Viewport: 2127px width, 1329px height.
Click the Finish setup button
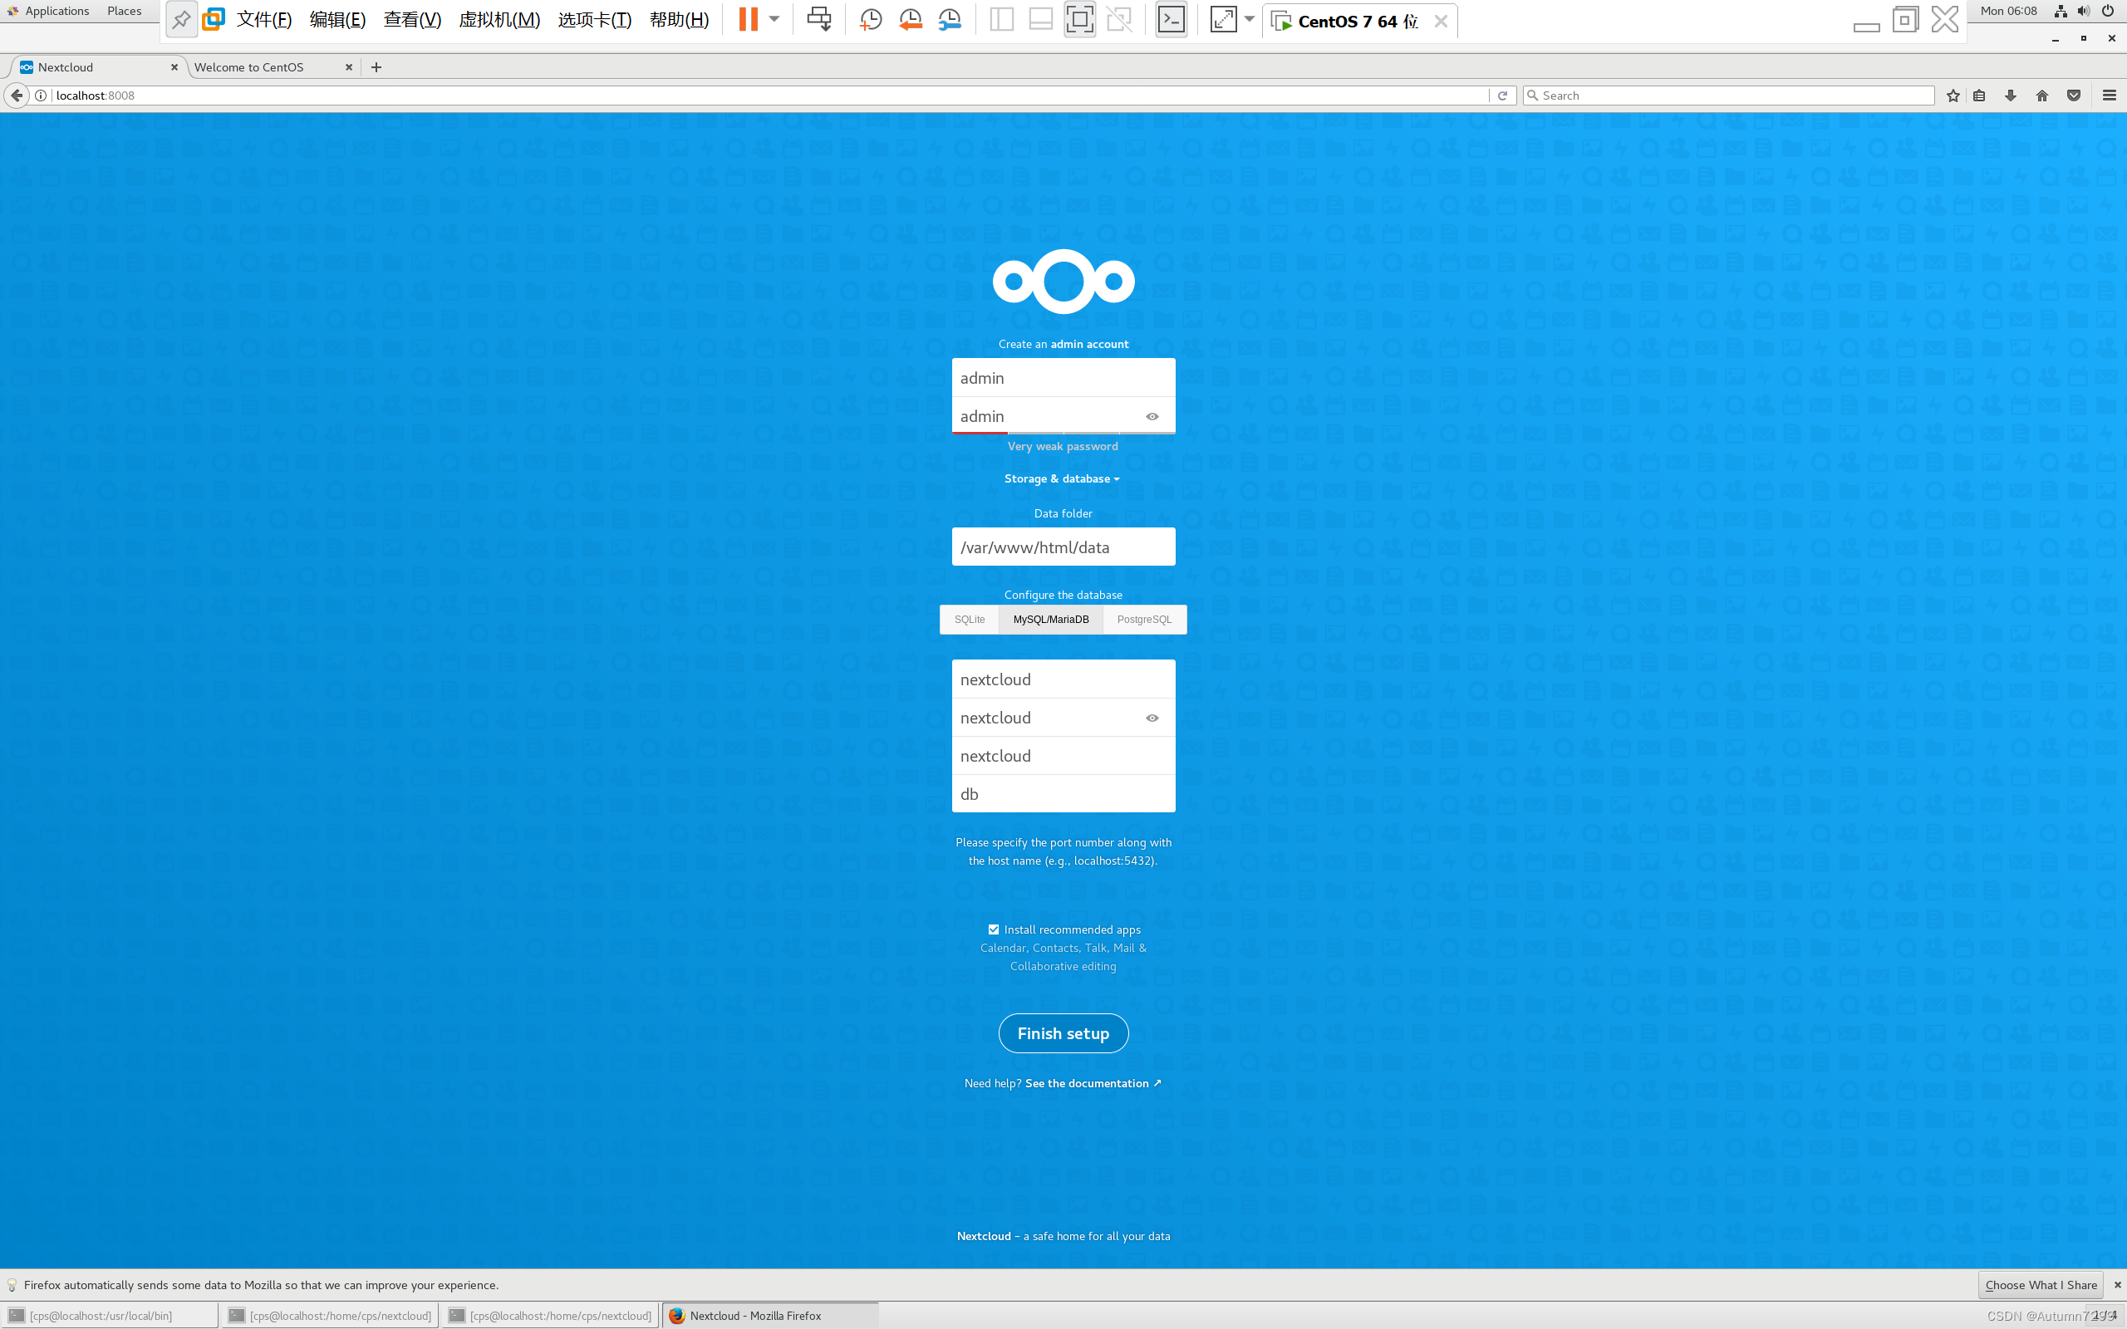[1063, 1033]
